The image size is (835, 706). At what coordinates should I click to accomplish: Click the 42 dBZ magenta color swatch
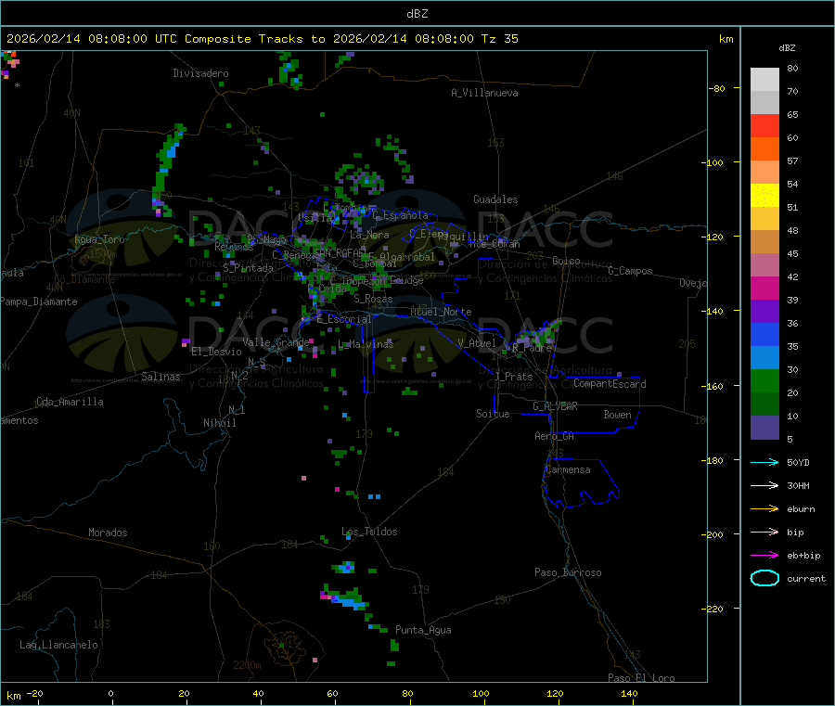[x=764, y=288]
